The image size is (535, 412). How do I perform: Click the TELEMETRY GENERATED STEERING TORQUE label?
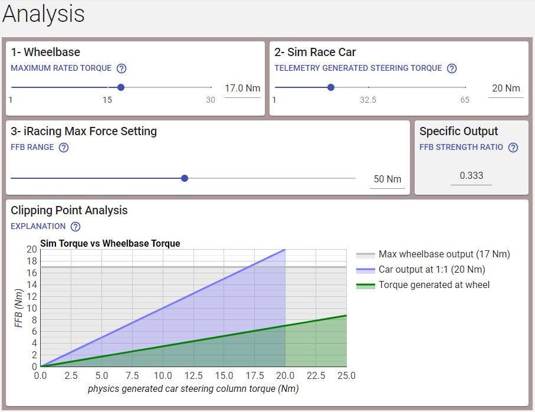coord(358,68)
